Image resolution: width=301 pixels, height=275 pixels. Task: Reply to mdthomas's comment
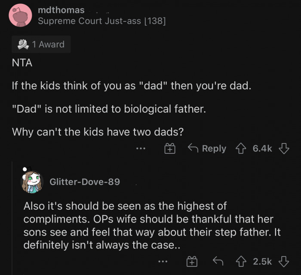tap(208, 149)
